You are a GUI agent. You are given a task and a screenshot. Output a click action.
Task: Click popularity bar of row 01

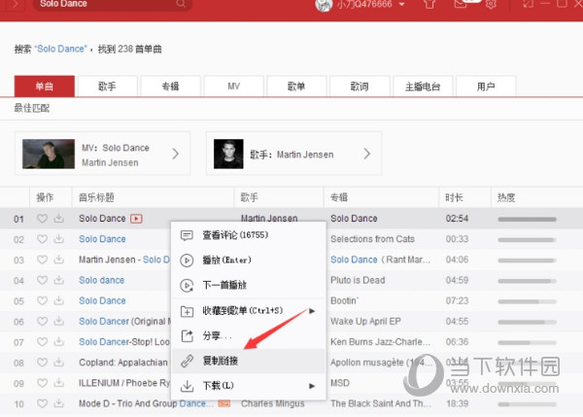[527, 219]
